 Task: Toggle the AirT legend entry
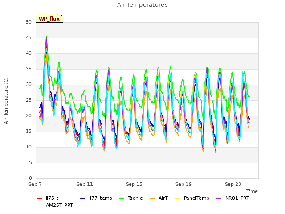(x=159, y=198)
